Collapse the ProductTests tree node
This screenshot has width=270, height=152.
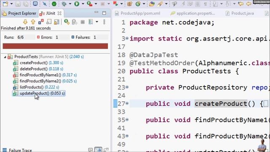5,57
